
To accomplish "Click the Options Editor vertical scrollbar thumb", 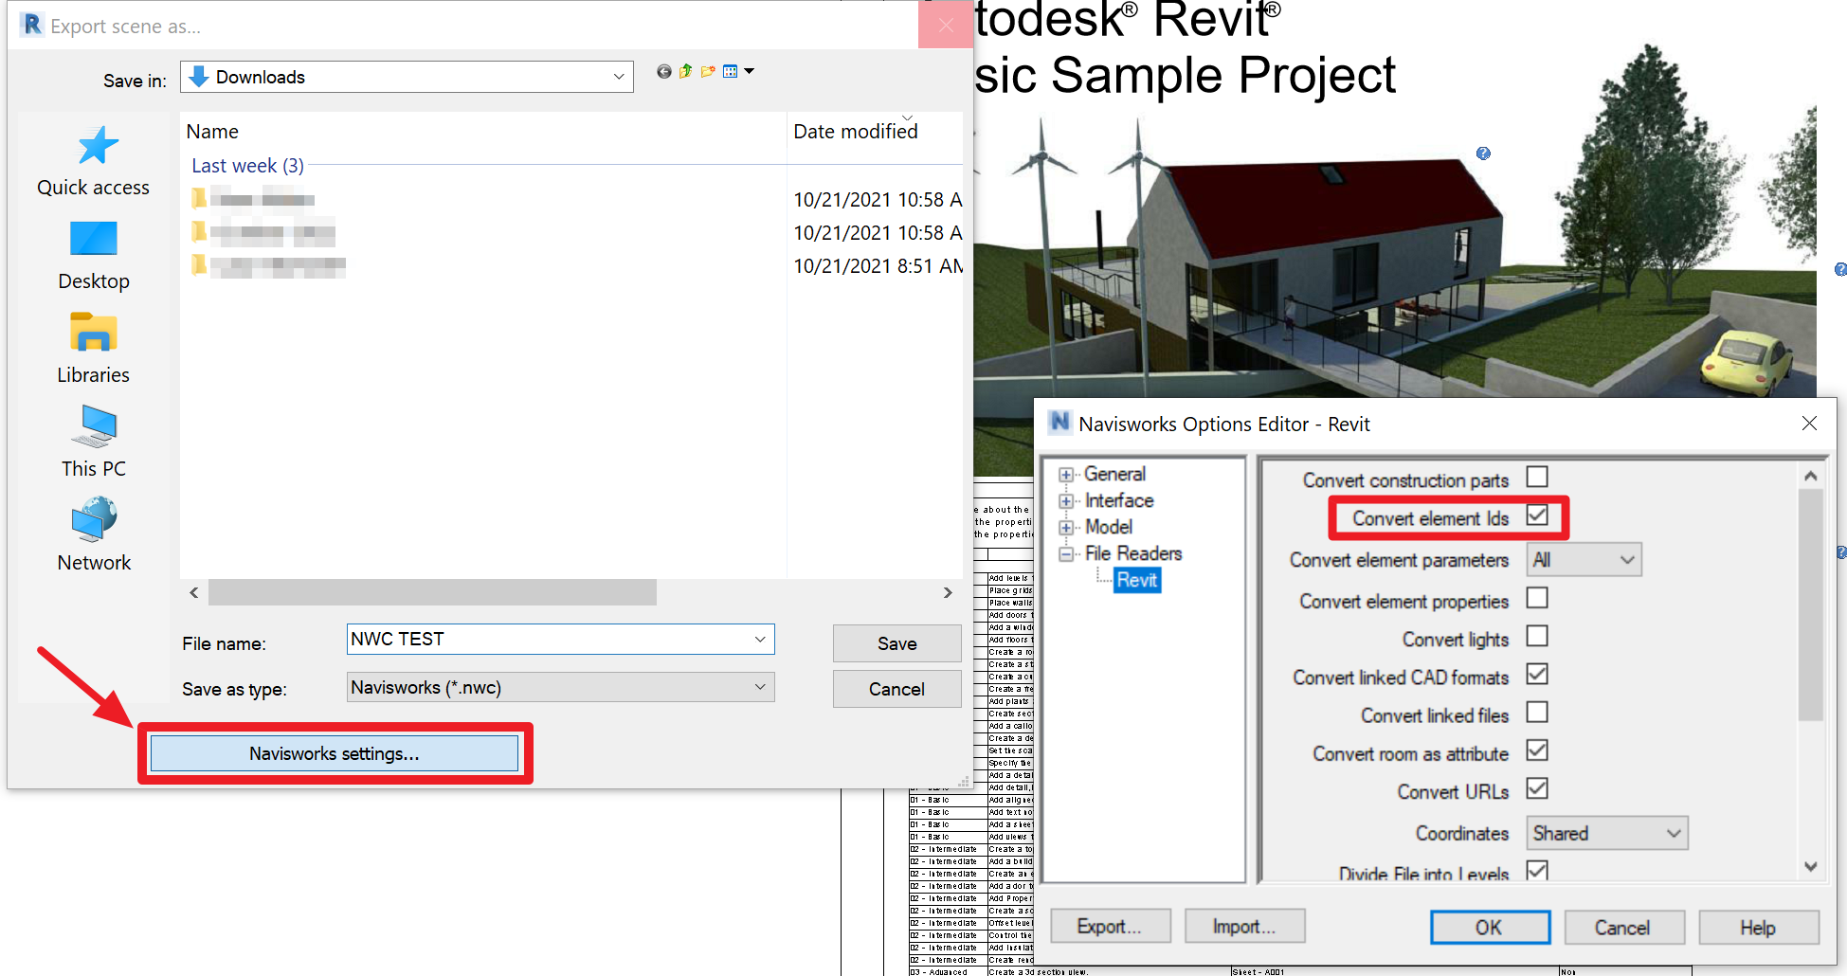I will tap(1810, 605).
